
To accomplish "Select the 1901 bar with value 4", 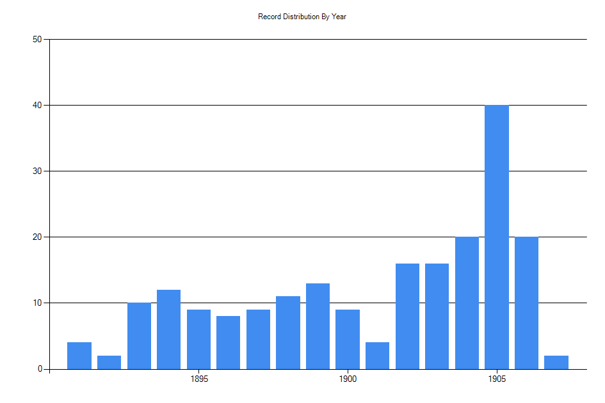I will click(377, 356).
